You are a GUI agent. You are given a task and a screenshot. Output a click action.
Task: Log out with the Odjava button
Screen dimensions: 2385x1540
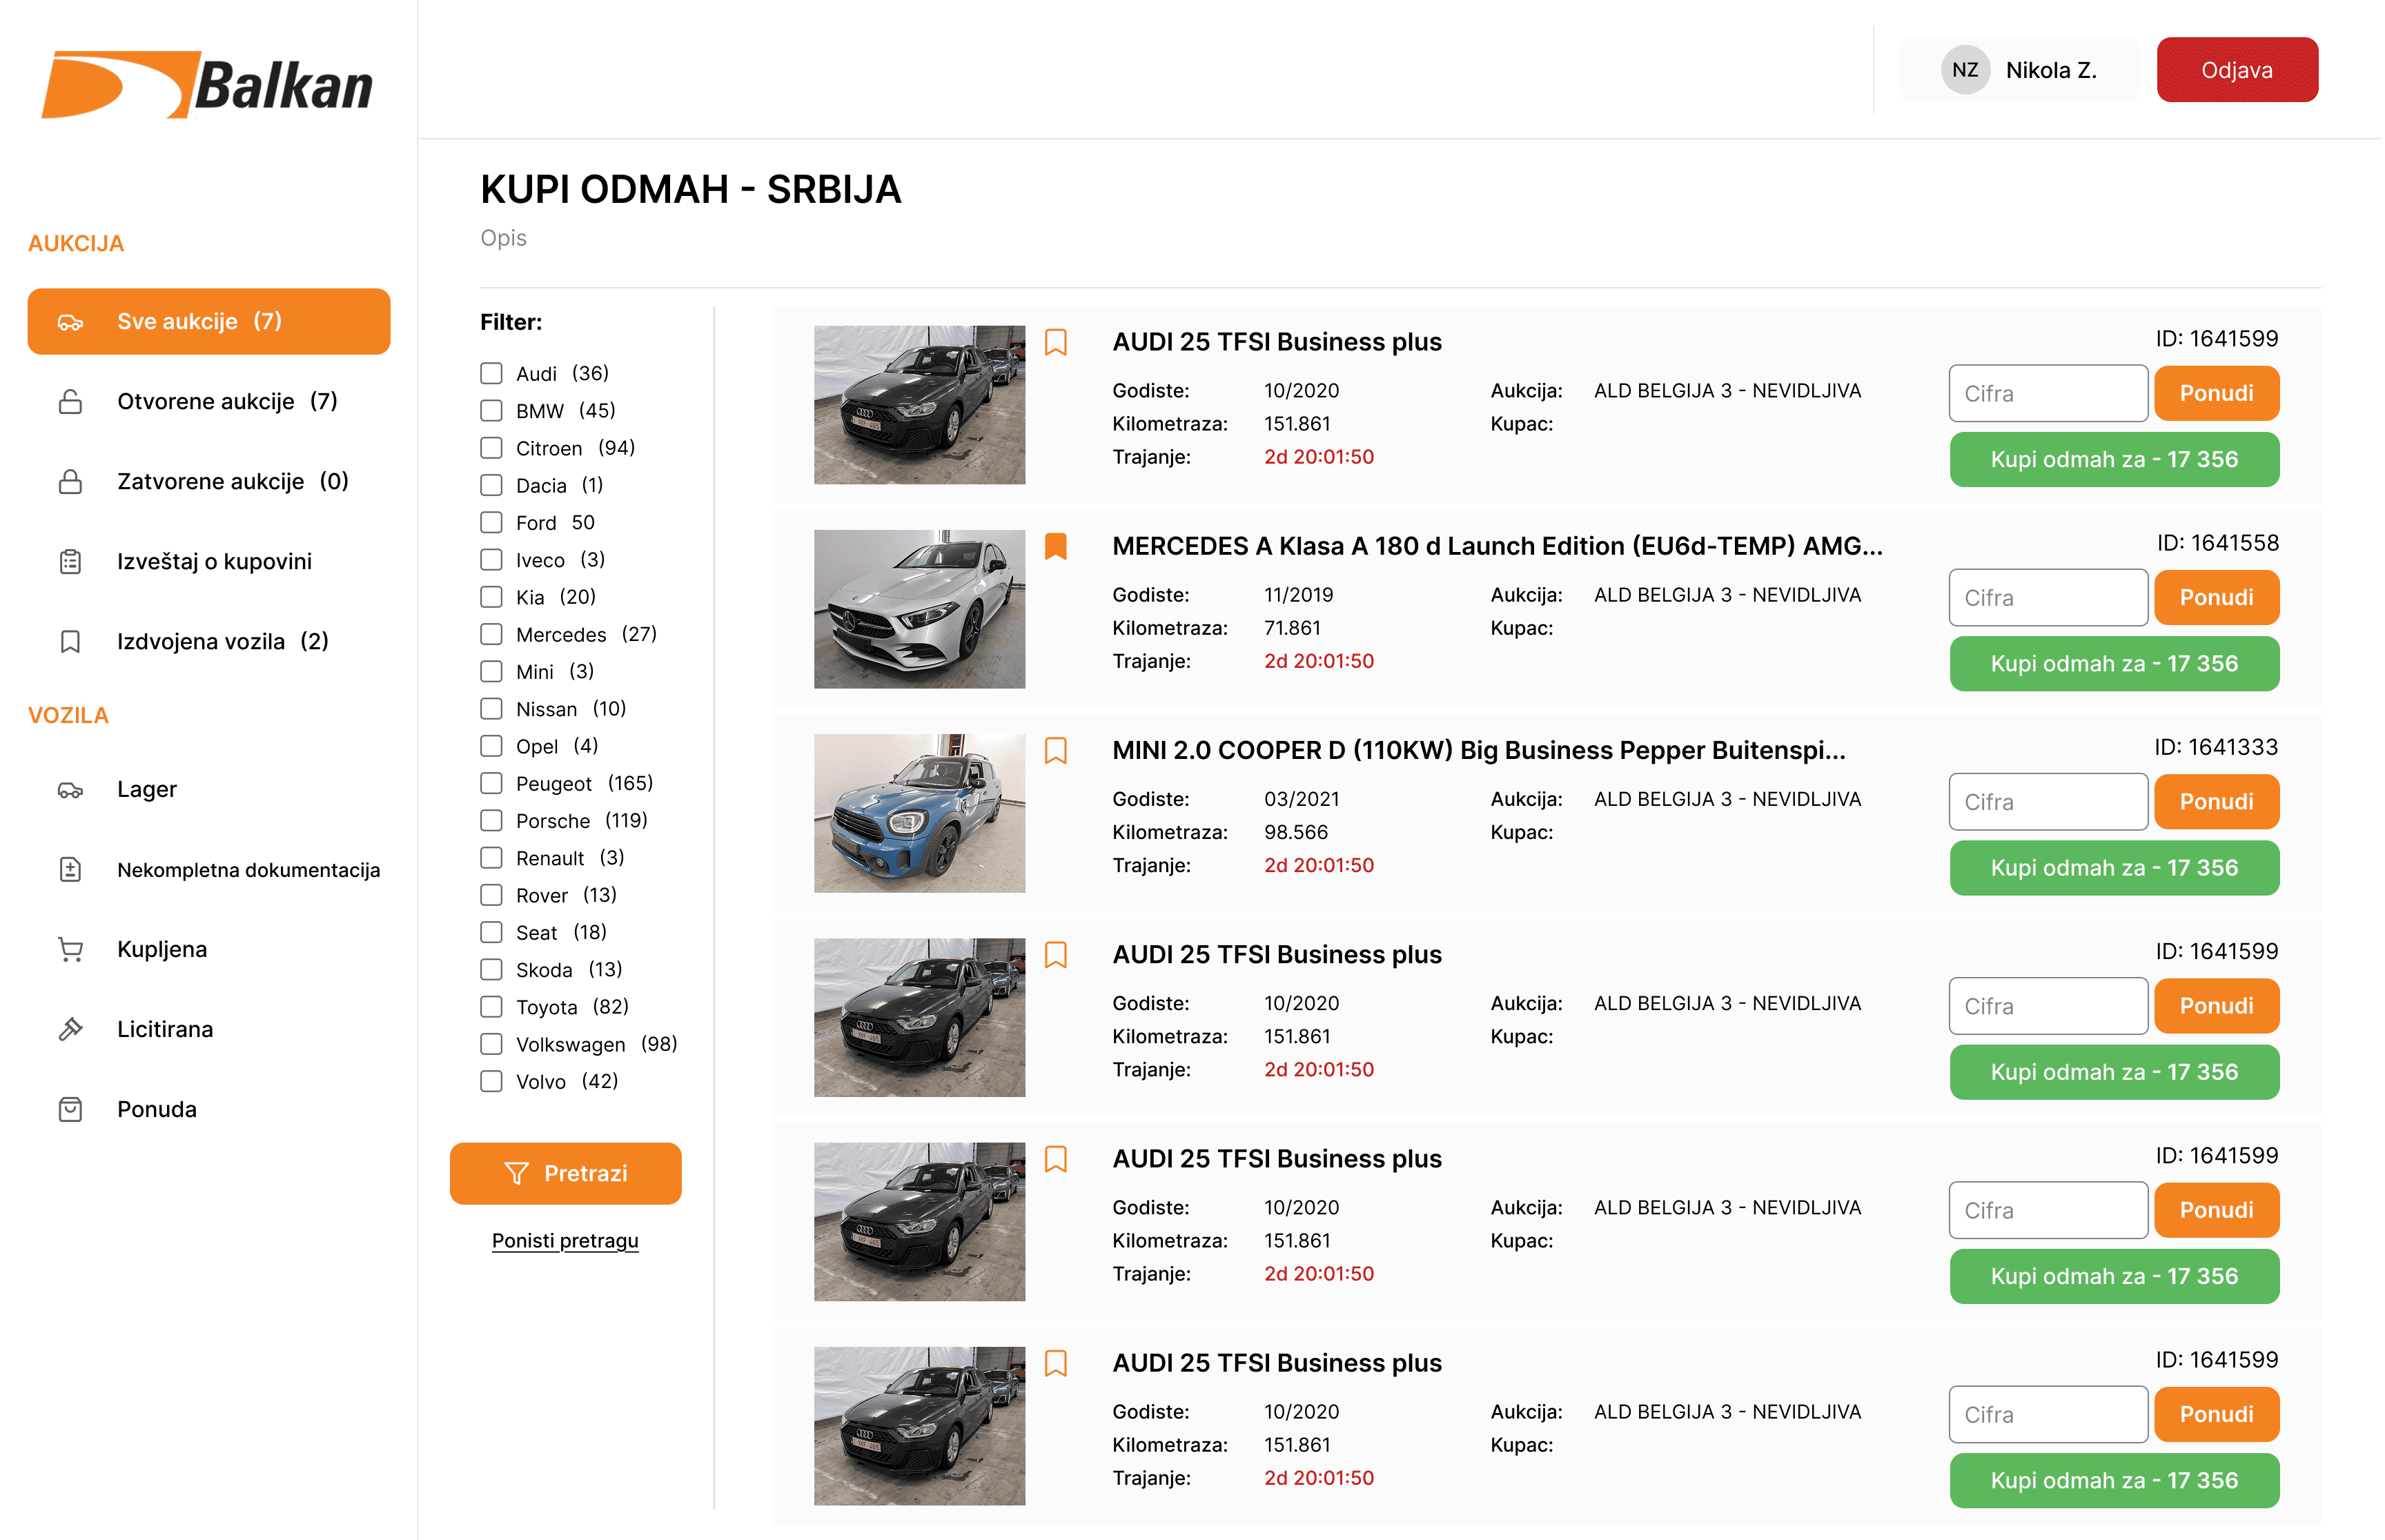click(2237, 70)
